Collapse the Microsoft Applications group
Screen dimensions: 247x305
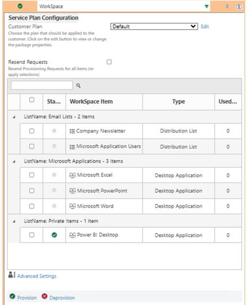14,162
